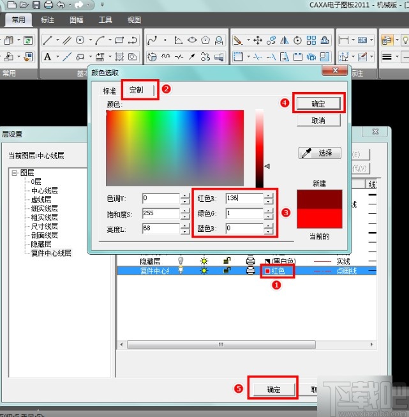Switch to the 标注 ribbon tab
Image resolution: width=409 pixels, height=417 pixels.
click(x=47, y=20)
